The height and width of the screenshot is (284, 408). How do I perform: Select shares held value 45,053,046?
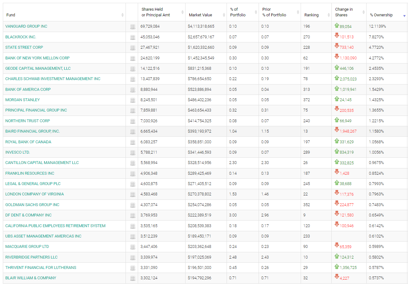(x=150, y=37)
